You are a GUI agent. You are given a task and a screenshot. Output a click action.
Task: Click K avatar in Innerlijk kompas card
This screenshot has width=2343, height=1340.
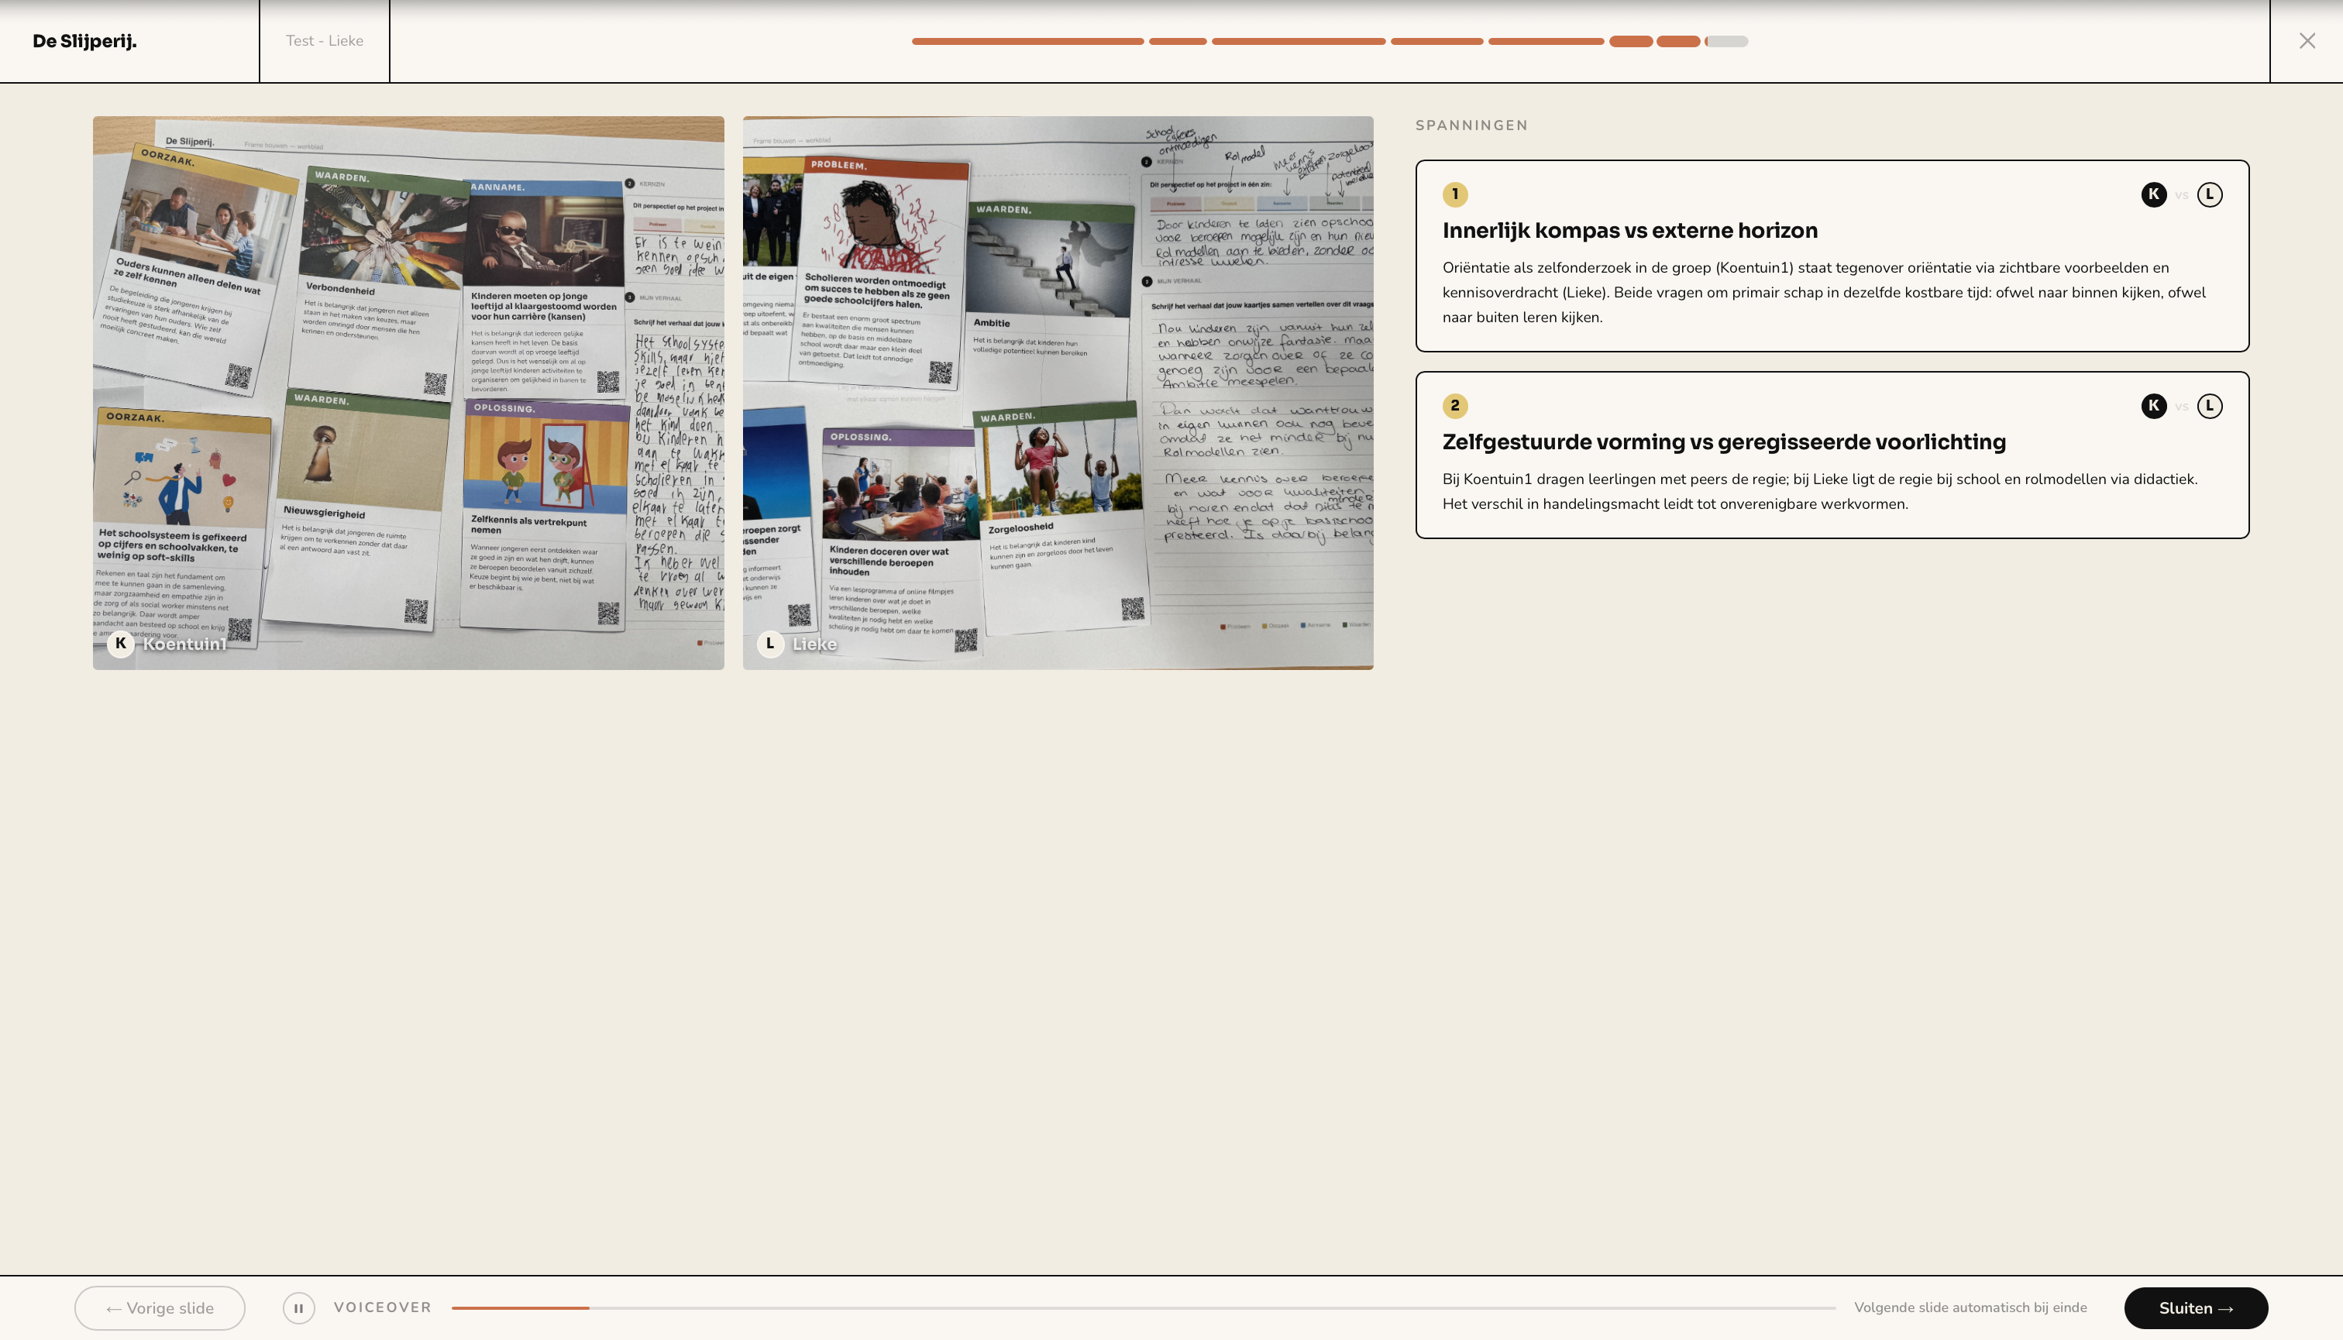point(2153,194)
